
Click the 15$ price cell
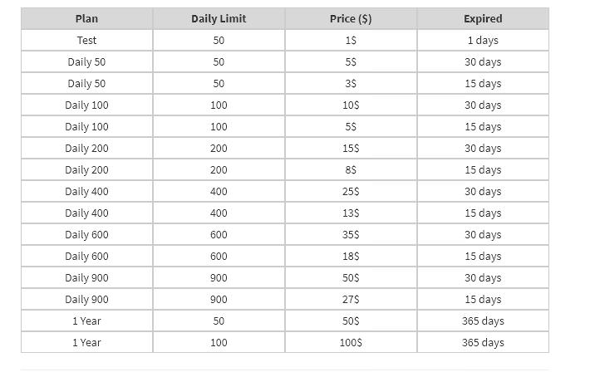(x=351, y=149)
